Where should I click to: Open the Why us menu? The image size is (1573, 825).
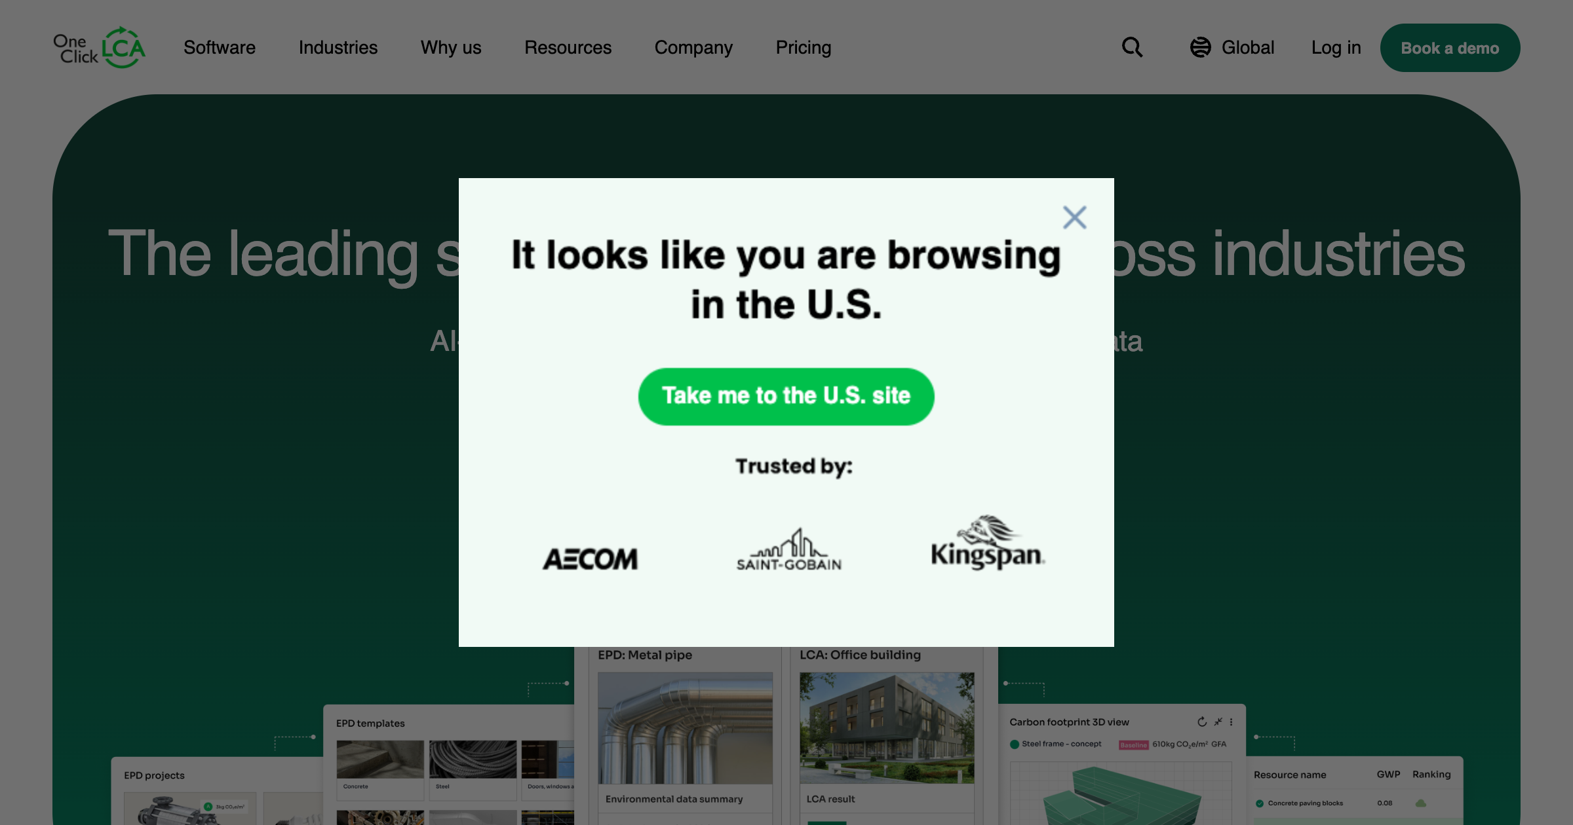451,48
